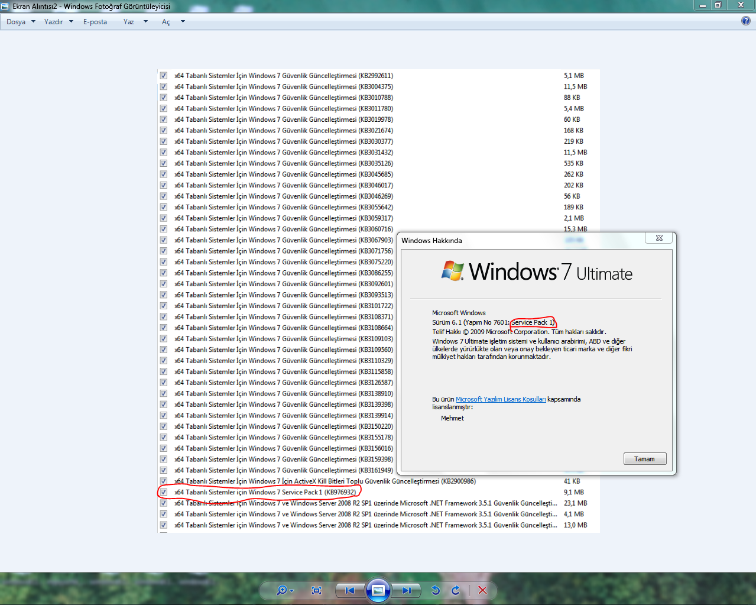Open the zoom magnifier control
Screen dimensions: 756x605
coord(282,590)
